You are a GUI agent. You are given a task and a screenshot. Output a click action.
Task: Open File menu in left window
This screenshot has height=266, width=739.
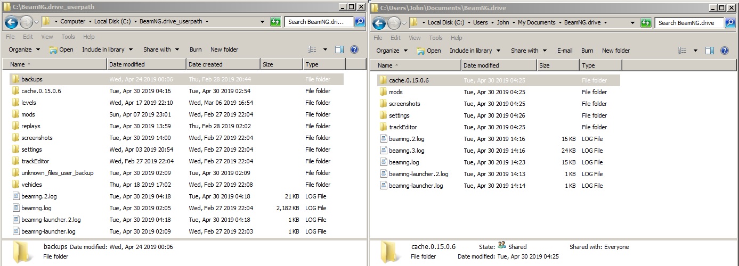(x=11, y=37)
